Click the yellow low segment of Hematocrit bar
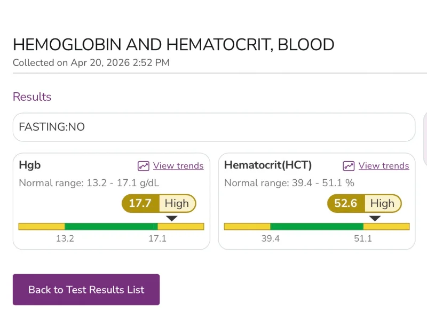Viewport: 427px width, 319px height. (x=247, y=227)
